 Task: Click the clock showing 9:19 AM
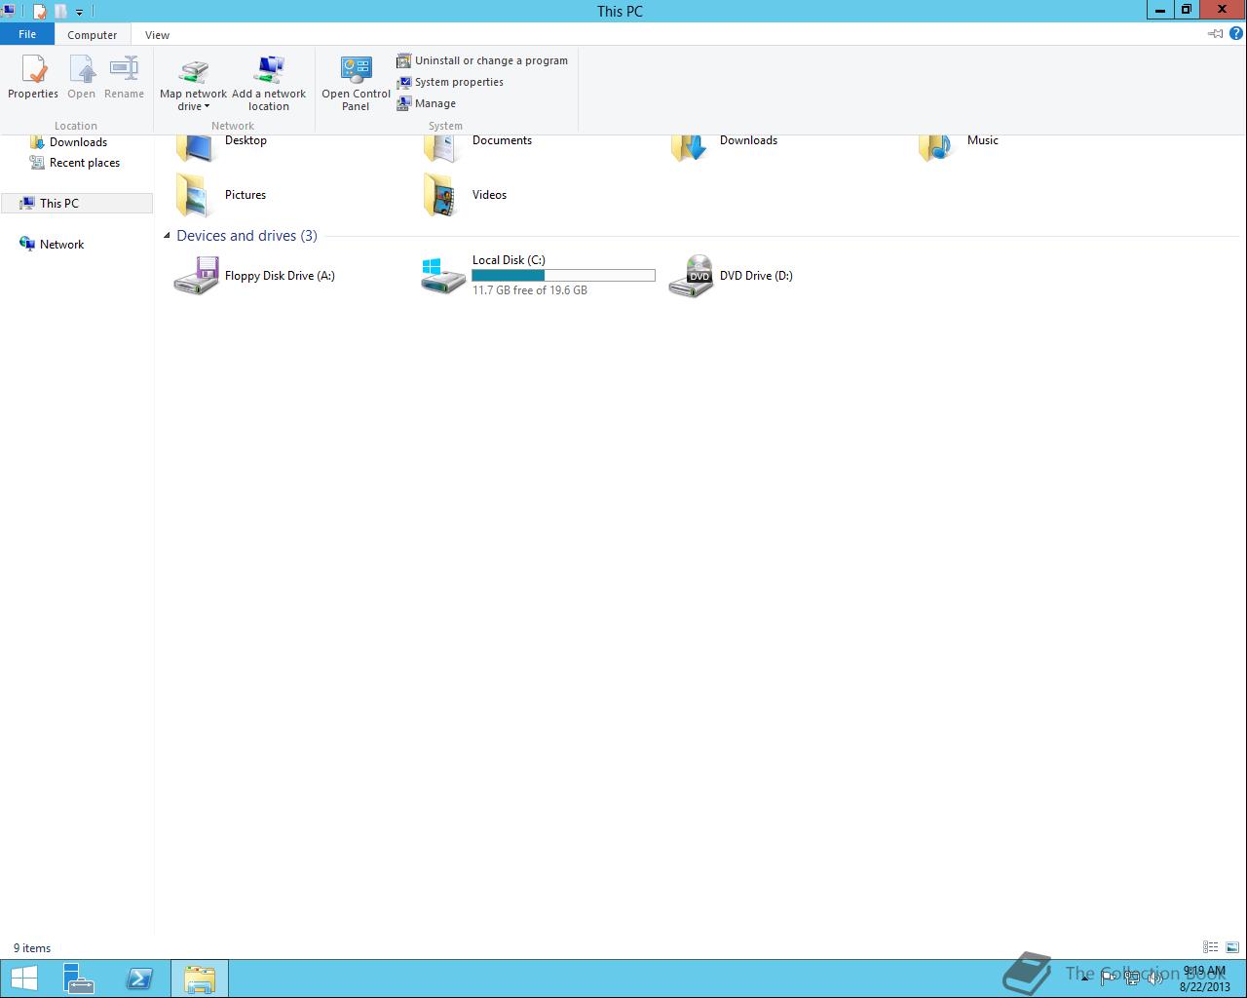point(1204,971)
